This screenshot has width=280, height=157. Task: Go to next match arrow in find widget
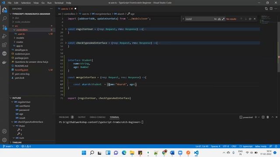245,19
